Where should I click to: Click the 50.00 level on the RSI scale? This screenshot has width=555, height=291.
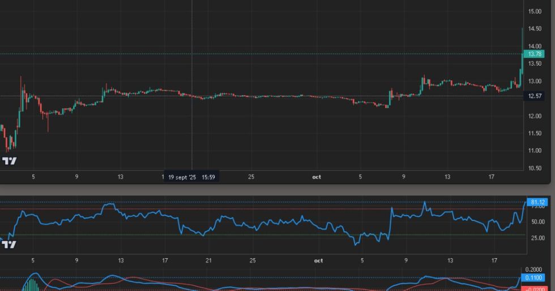tap(537, 222)
